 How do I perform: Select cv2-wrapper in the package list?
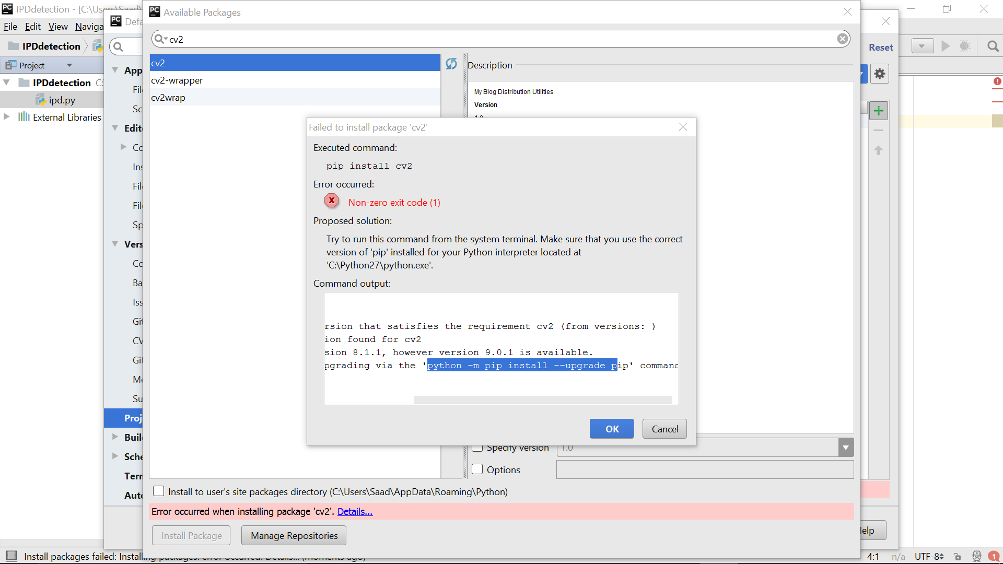[177, 80]
